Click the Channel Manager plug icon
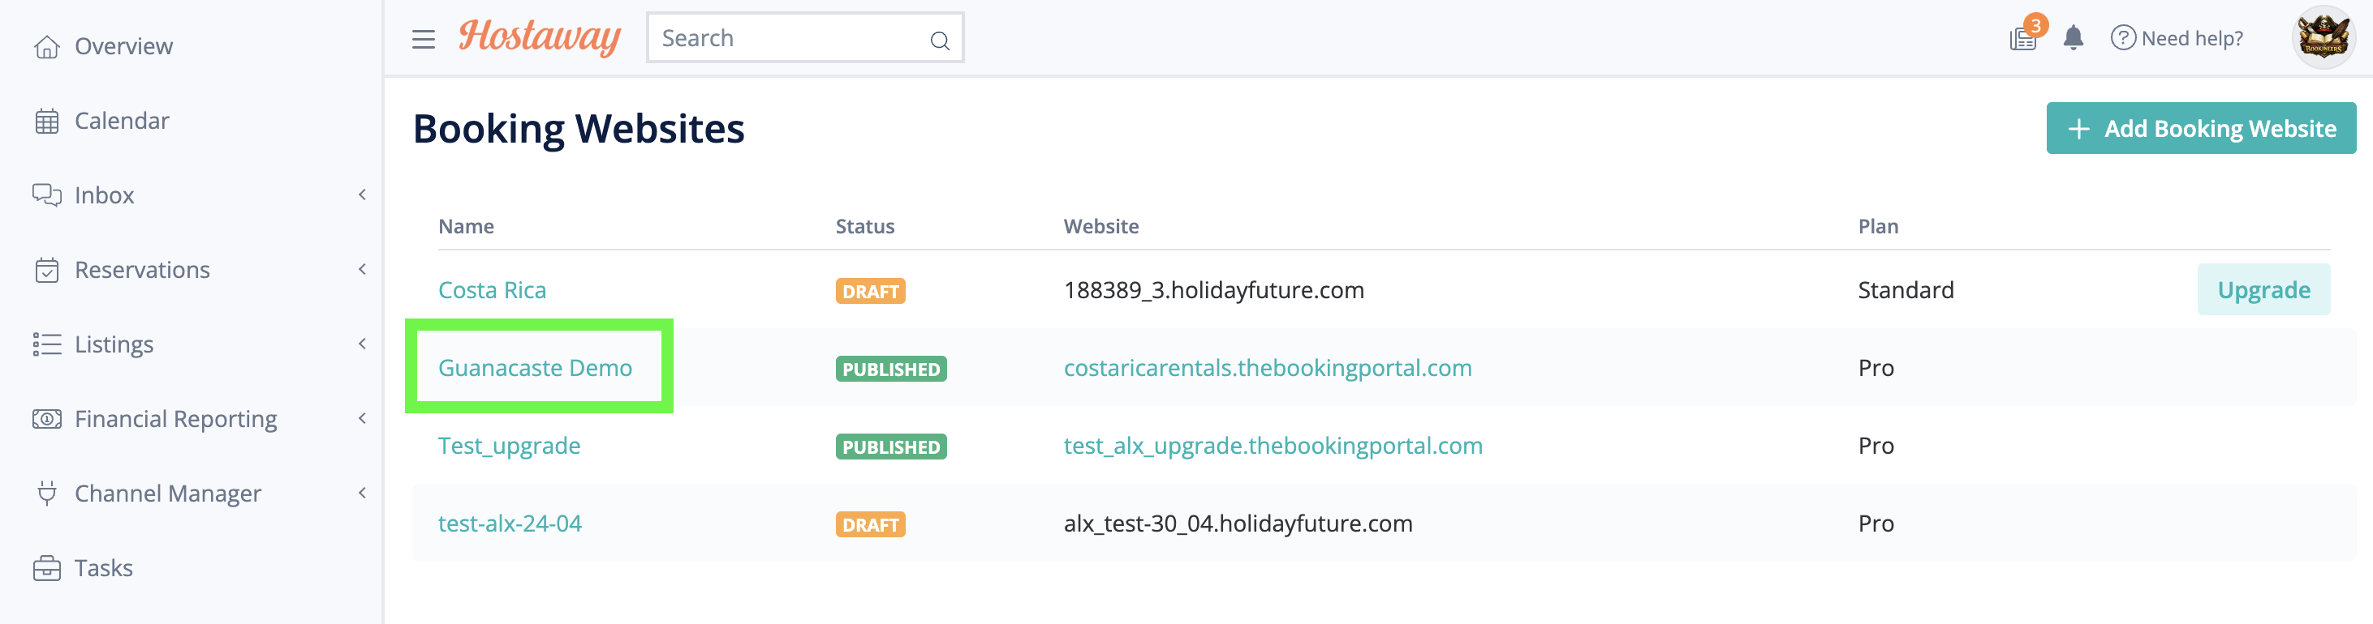2373x624 pixels. point(47,494)
